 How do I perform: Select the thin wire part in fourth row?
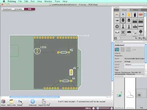point(135,33)
